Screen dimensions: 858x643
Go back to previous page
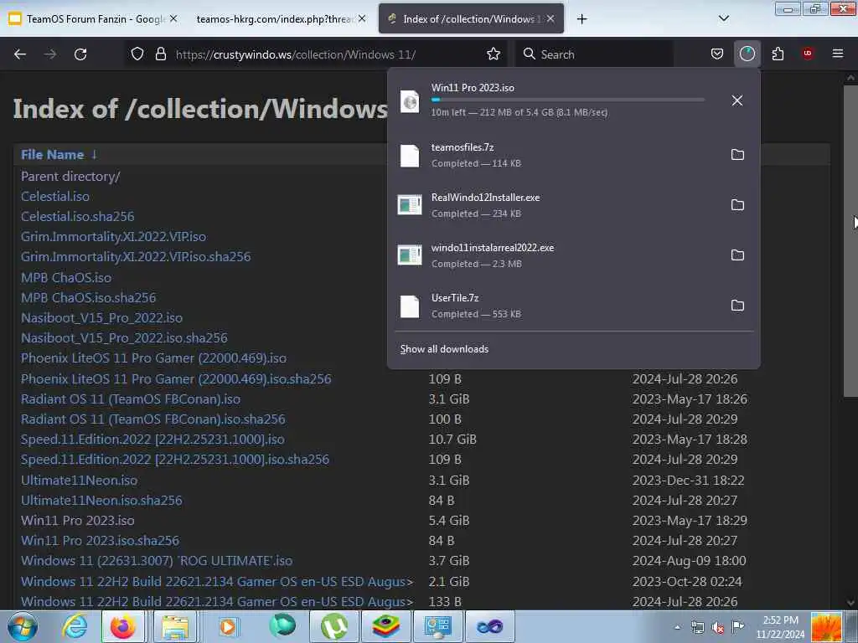point(20,54)
